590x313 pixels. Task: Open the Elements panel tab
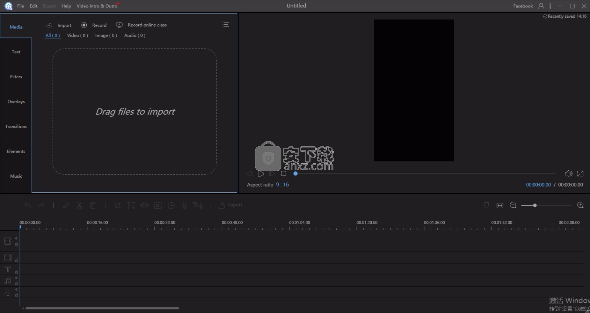point(16,151)
